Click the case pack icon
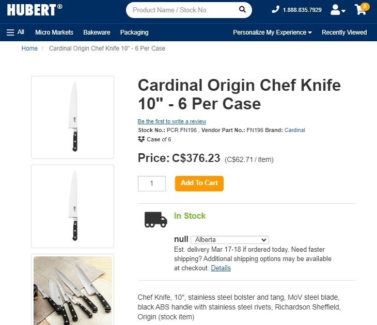The height and width of the screenshot is (325, 377). 142,139
